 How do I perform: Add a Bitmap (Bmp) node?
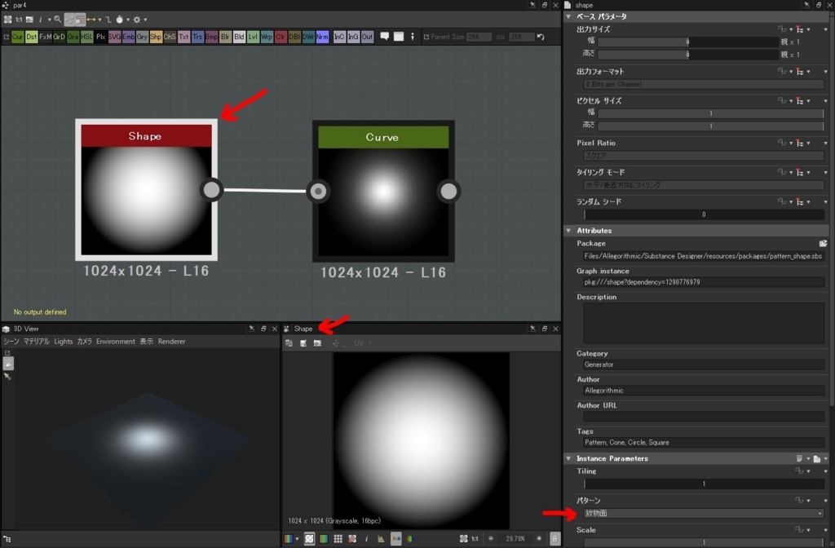(211, 37)
